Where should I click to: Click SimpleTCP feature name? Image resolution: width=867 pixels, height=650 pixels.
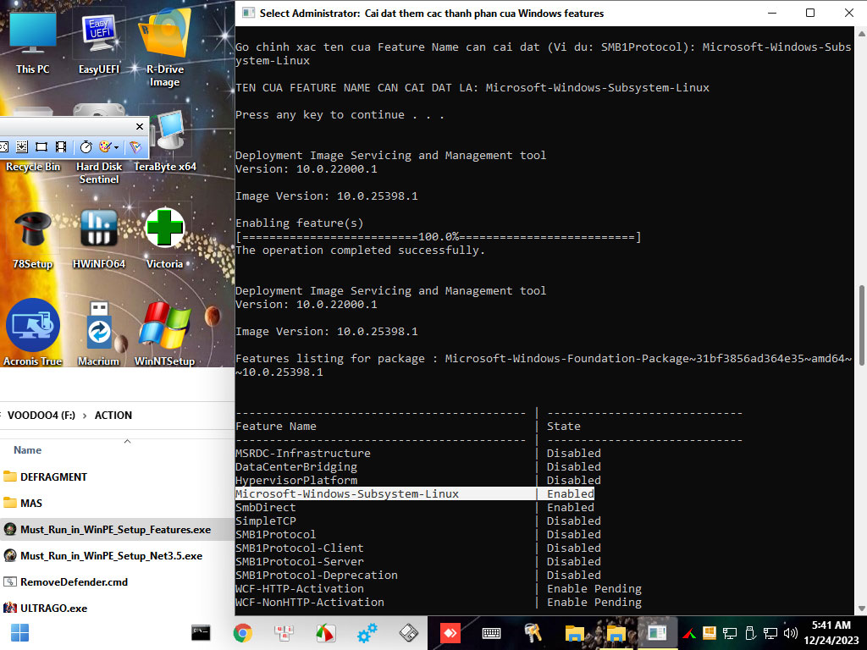tap(266, 521)
